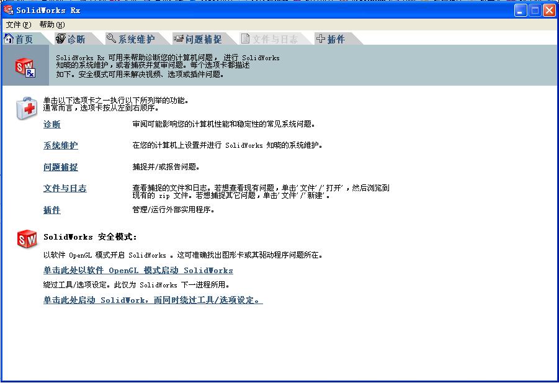Image resolution: width=559 pixels, height=383 pixels.
Task: Click the text '捕捉并/或报告问题。'
Action: pyautogui.click(x=166, y=167)
